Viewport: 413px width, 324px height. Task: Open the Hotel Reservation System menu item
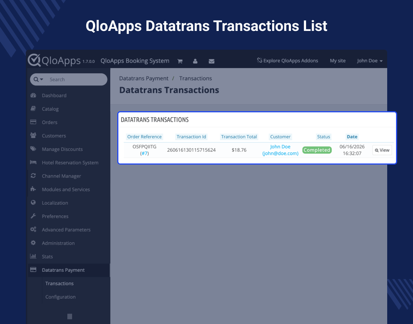(70, 162)
